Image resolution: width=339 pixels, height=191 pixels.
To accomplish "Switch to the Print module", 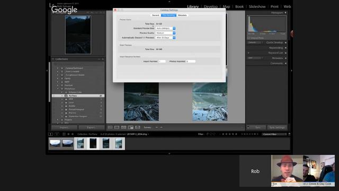I will click(274, 7).
